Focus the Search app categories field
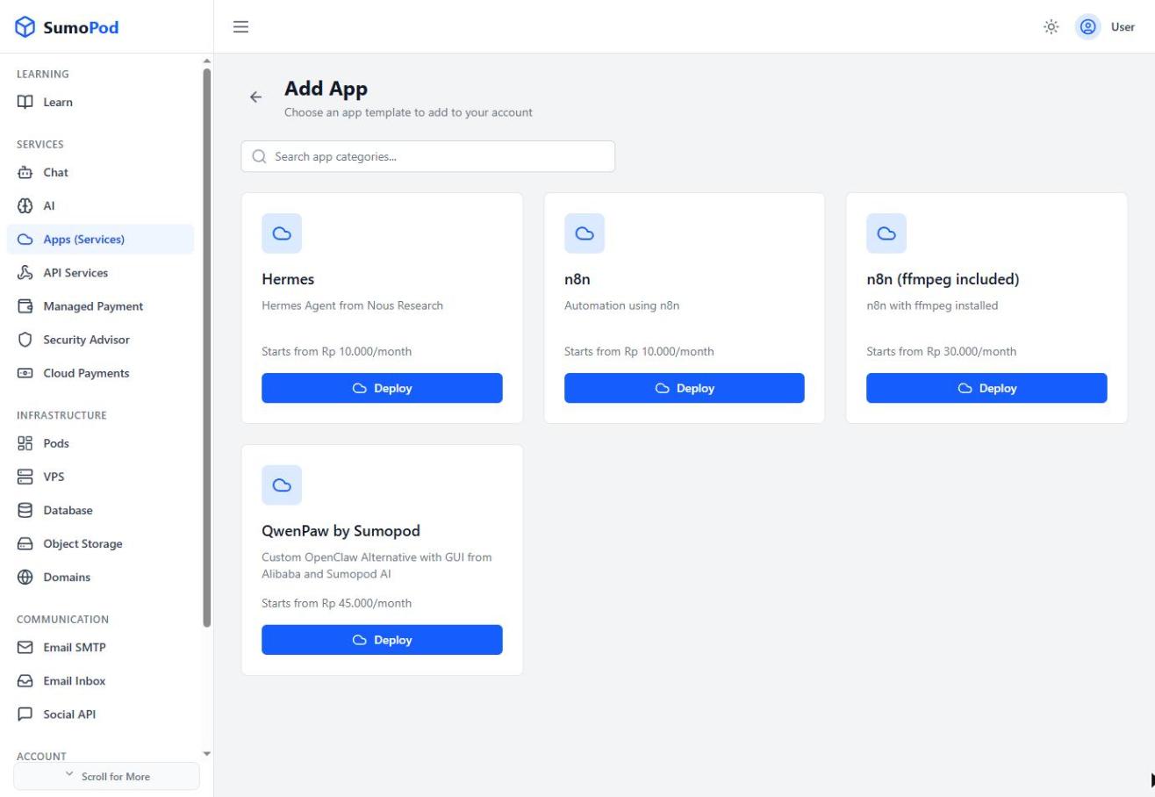The height and width of the screenshot is (797, 1155). click(x=428, y=156)
